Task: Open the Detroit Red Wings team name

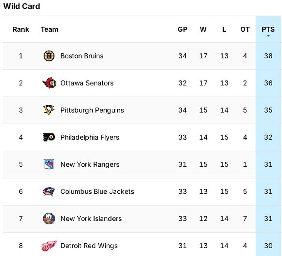Action: (x=89, y=246)
